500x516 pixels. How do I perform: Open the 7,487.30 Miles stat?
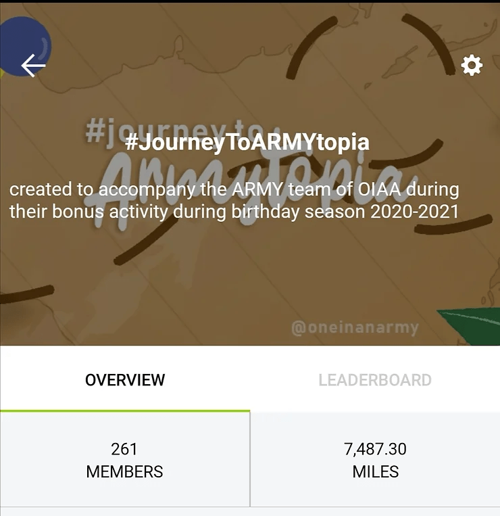coord(375,460)
